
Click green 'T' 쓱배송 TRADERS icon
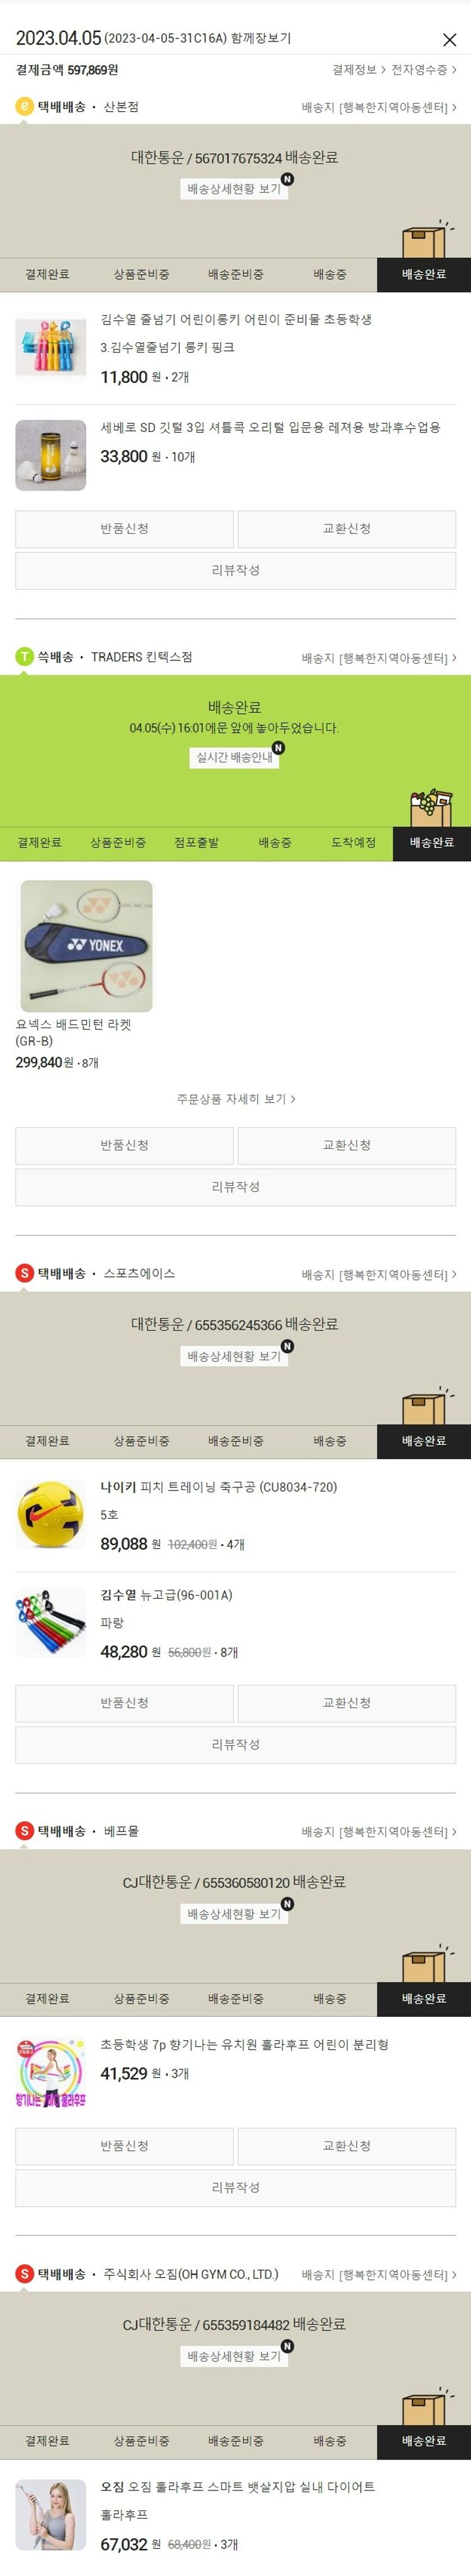click(25, 657)
